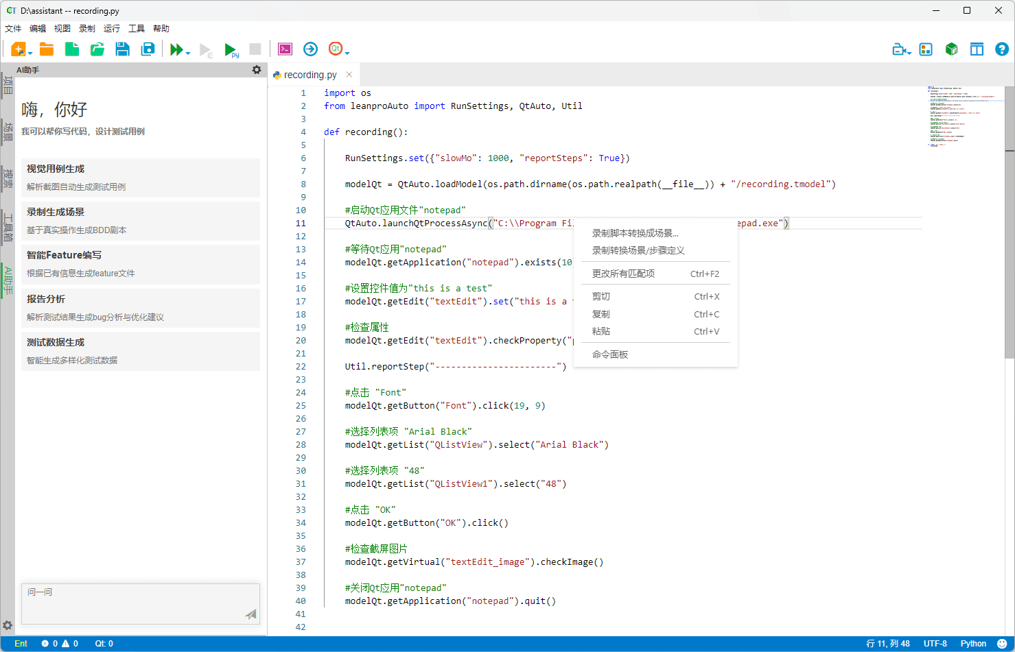Open the 录制生成场景 card
Image resolution: width=1015 pixels, height=652 pixels.
141,221
